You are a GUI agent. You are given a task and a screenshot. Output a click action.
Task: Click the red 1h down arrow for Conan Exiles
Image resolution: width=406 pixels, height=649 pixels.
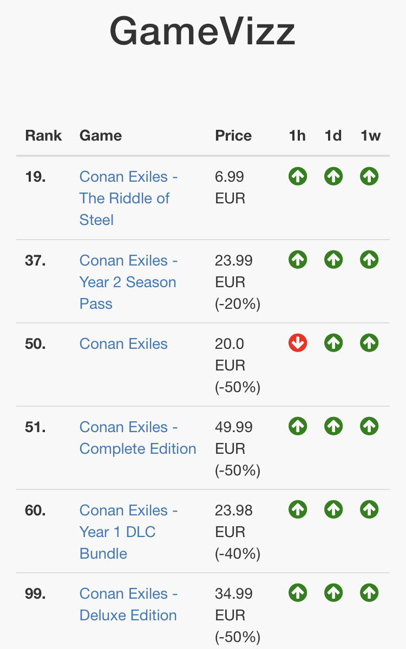[x=298, y=343]
